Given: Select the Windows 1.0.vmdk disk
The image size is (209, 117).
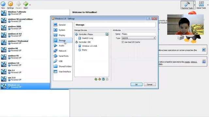Looking at the screenshot, I should tap(89, 46).
